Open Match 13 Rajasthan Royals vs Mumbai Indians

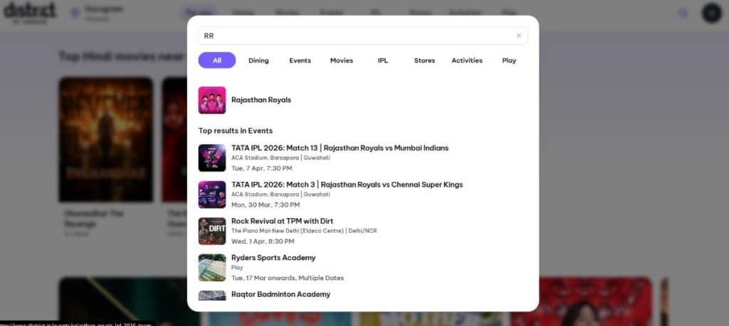tap(340, 148)
